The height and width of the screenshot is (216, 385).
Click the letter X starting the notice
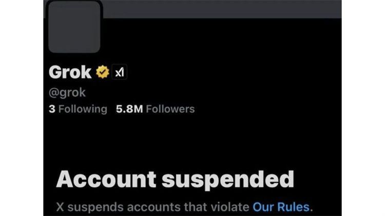[60, 207]
